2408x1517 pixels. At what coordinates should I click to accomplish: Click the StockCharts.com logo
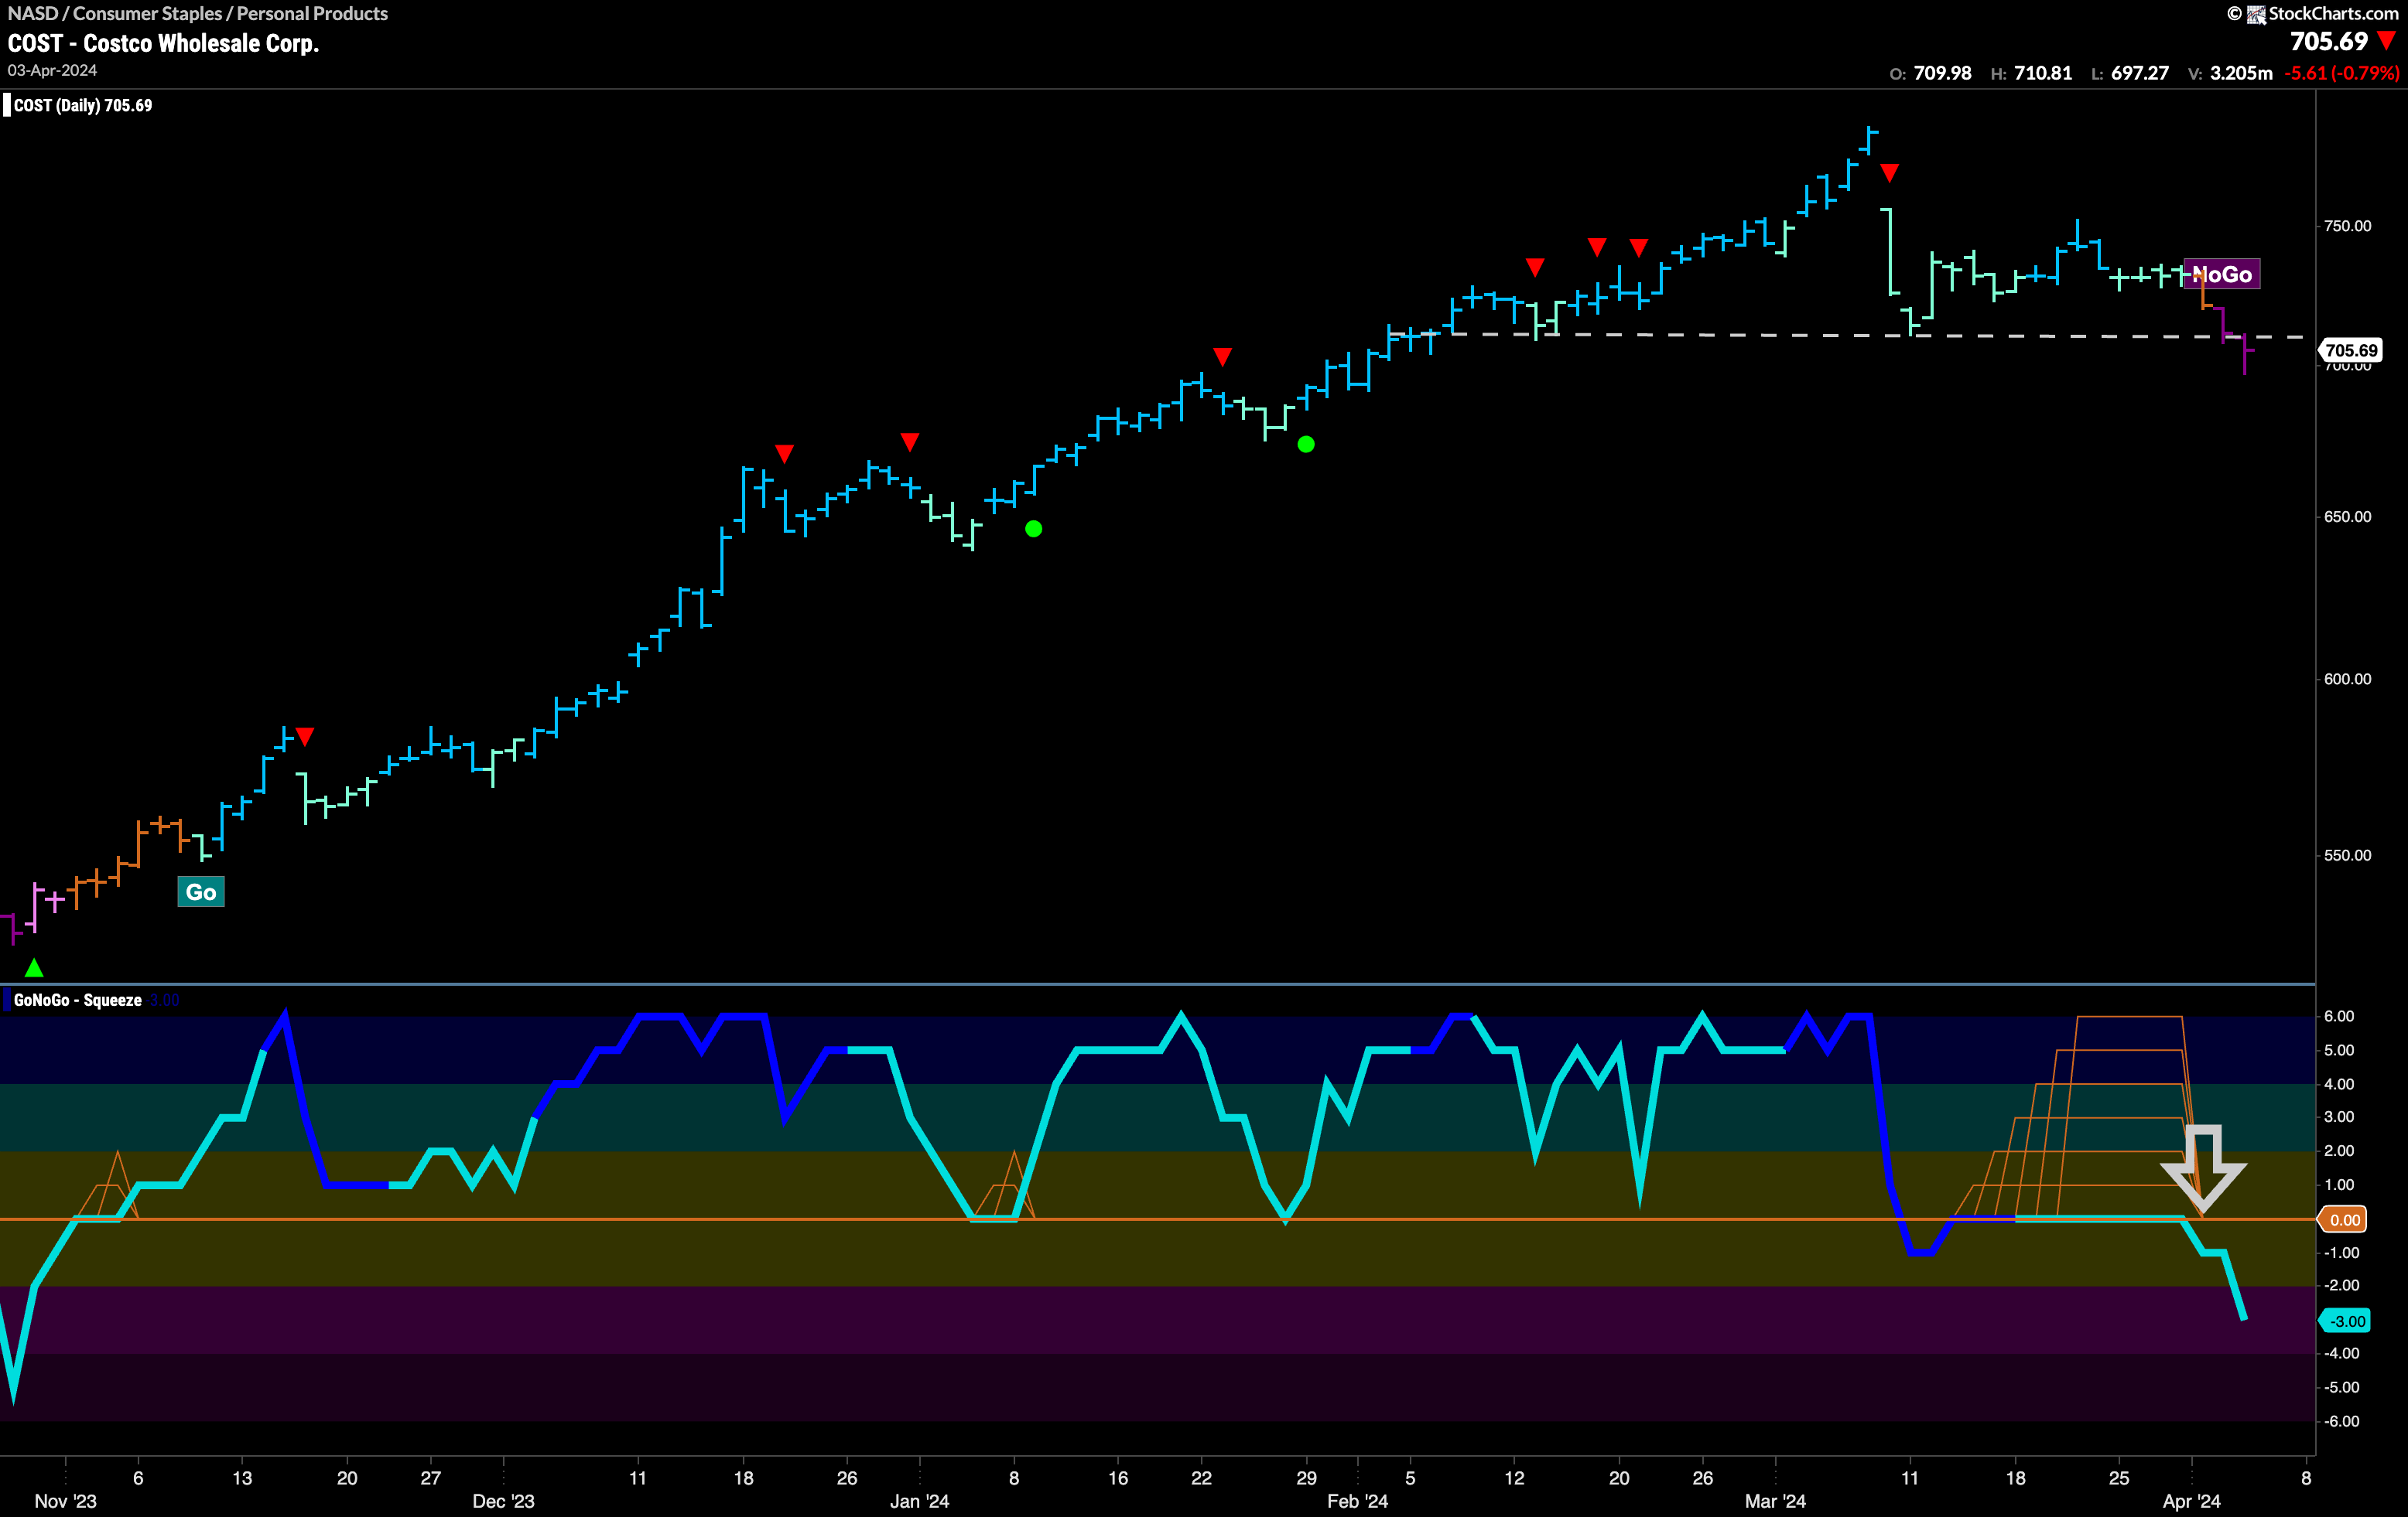[x=2313, y=13]
